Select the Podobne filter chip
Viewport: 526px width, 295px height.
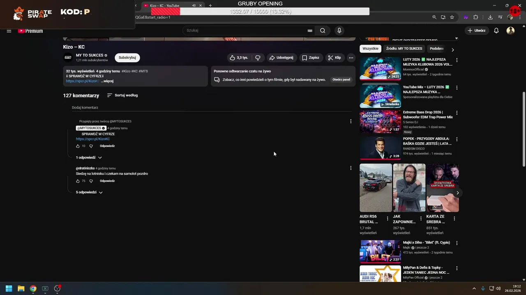tap(437, 48)
